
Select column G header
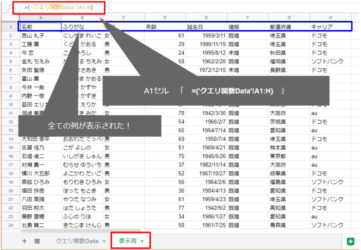tap(289, 18)
